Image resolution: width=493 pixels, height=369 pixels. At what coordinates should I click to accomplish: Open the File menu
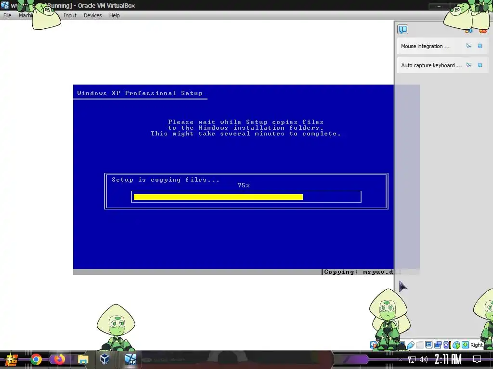coord(7,15)
